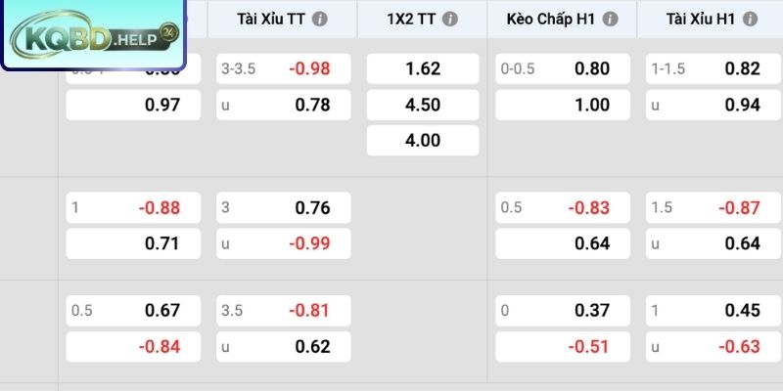The height and width of the screenshot is (391, 783).
Task: Click info icon beside Tài Xỉu H1
Action: point(750,19)
